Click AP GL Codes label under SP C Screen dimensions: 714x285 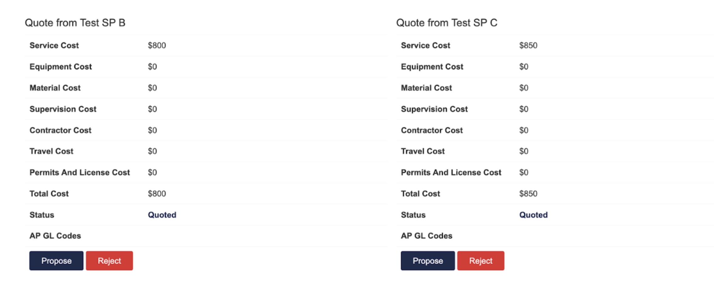tap(427, 236)
